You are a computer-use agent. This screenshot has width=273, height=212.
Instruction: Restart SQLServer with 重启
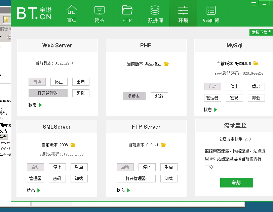(79, 167)
